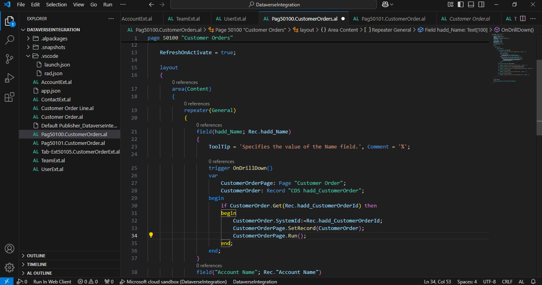Switch to the Pag50101.CustomerOrder.al tab
The width and height of the screenshot is (542, 285).
(393, 19)
